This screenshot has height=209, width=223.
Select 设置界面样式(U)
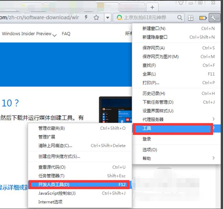[x=176, y=111]
